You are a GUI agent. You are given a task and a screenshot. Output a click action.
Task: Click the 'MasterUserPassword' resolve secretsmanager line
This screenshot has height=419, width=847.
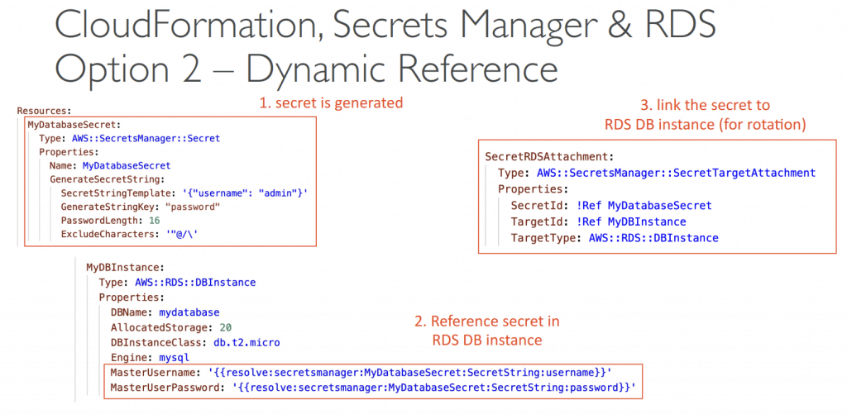click(x=373, y=388)
